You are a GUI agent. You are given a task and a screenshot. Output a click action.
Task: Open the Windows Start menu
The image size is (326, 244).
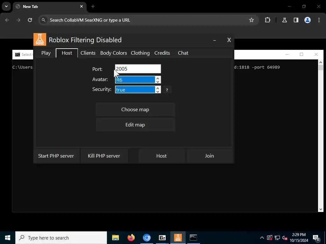click(x=8, y=238)
